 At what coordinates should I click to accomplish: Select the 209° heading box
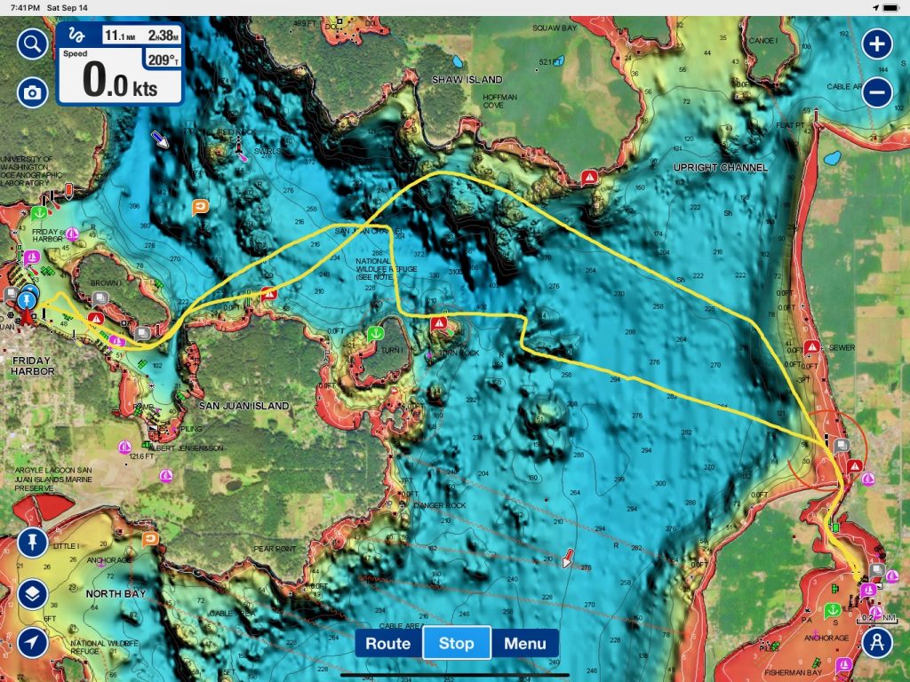(162, 62)
